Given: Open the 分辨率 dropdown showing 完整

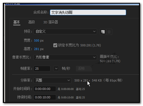Looking at the screenshot, I should [x=52, y=80].
